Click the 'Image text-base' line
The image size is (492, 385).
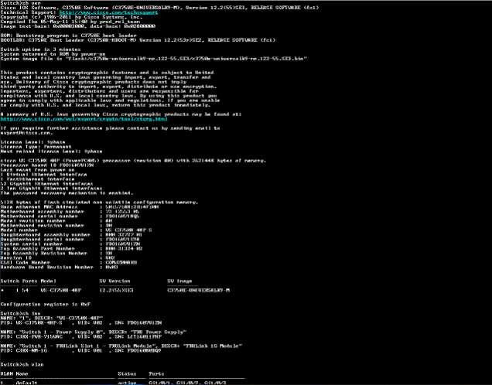tap(78, 26)
